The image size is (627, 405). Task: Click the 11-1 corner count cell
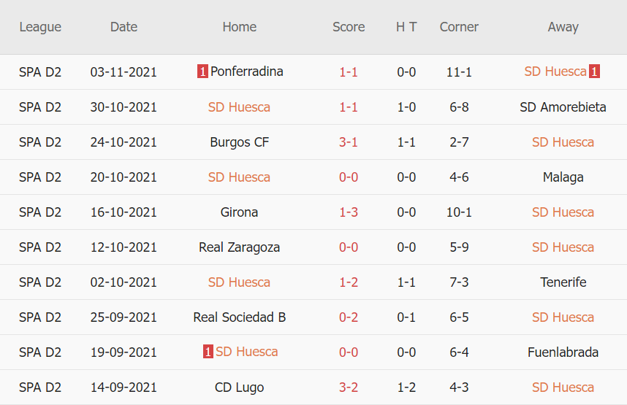point(459,72)
